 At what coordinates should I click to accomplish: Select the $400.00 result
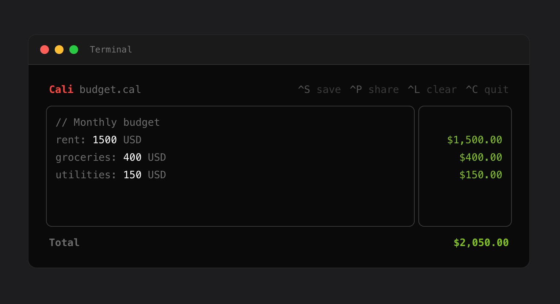[x=480, y=157]
